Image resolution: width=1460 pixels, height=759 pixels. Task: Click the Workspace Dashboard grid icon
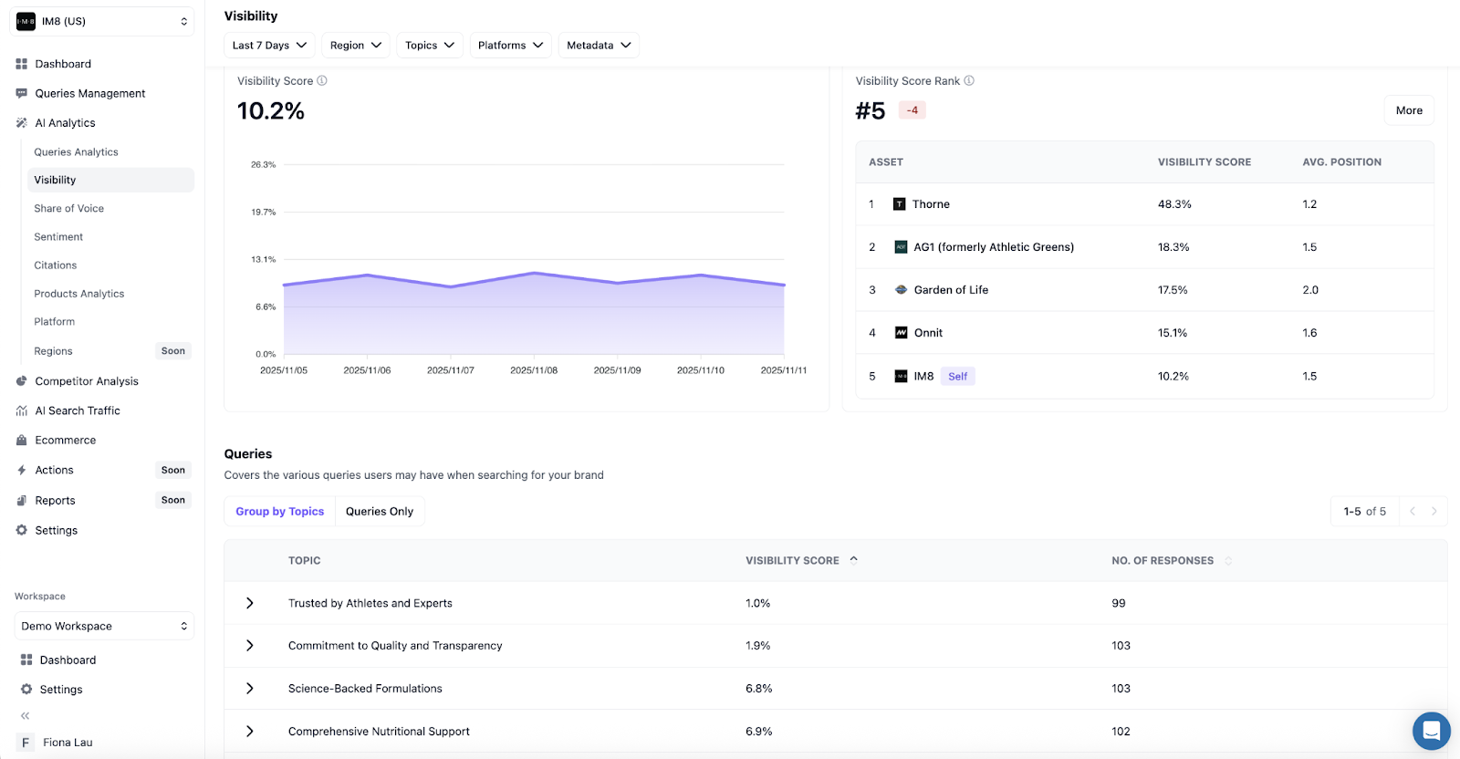(26, 660)
